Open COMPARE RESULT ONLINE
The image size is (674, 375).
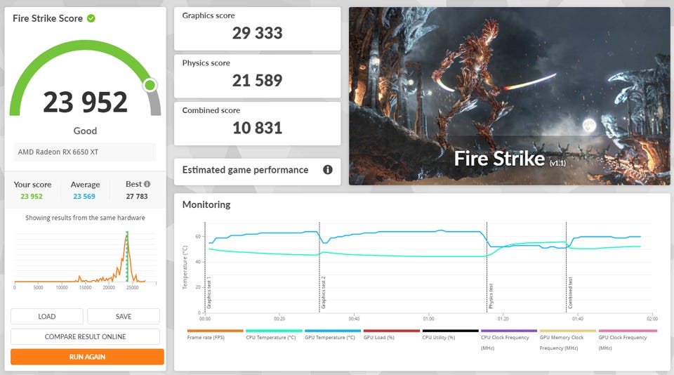pos(85,336)
